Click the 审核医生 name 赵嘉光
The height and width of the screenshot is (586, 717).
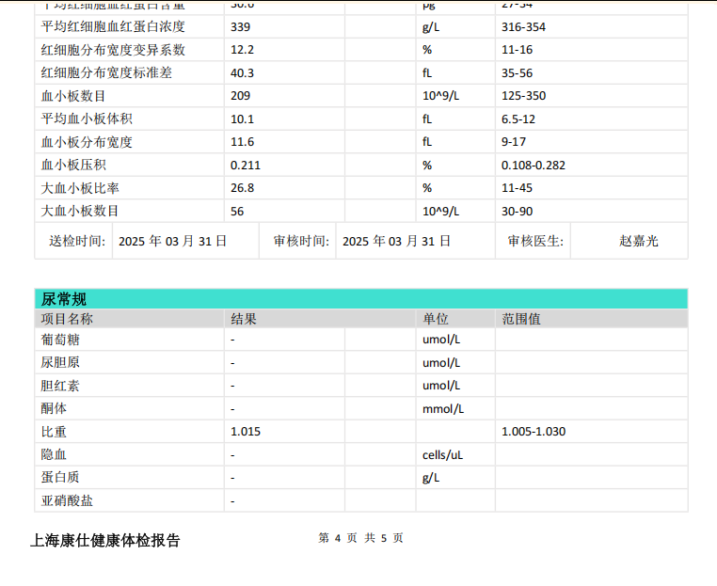pyautogui.click(x=639, y=241)
